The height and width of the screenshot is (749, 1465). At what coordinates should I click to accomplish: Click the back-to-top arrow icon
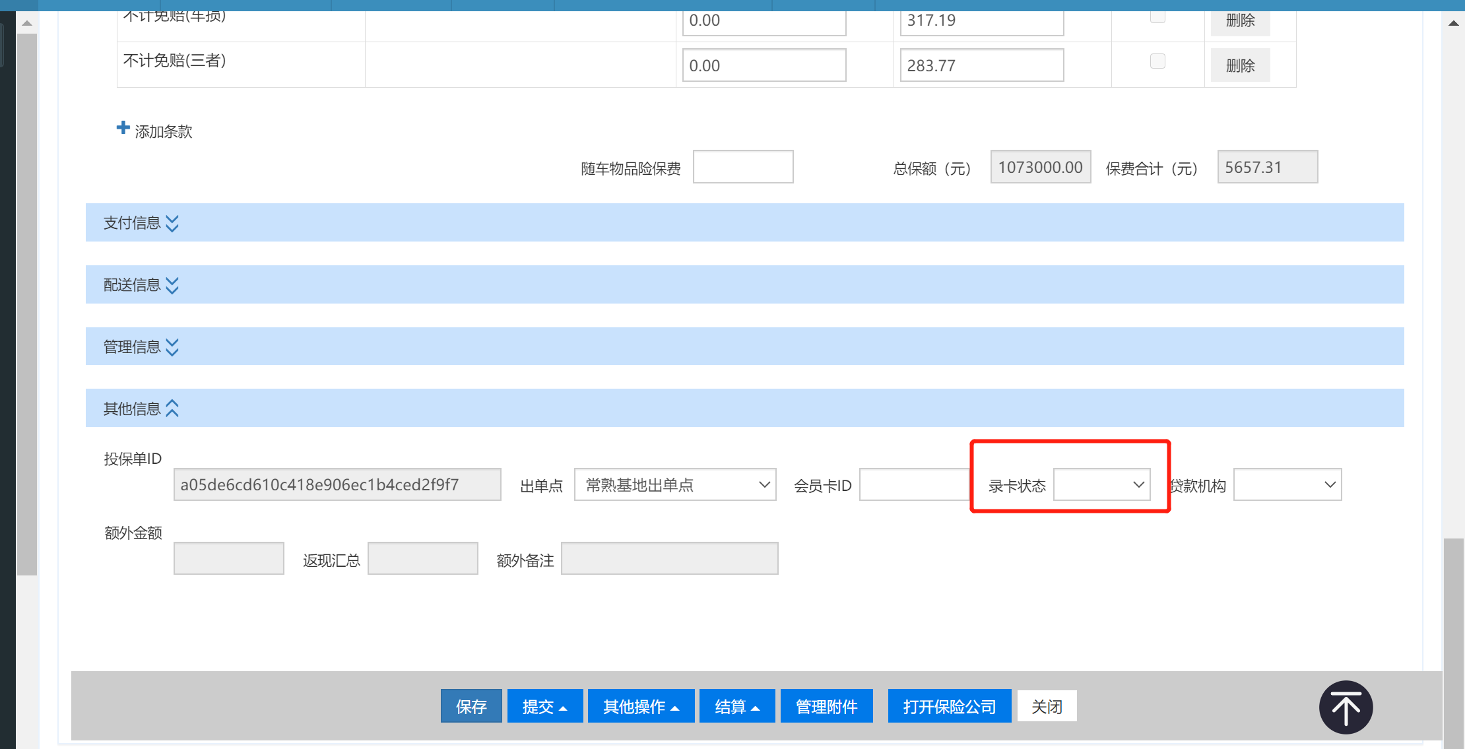(x=1346, y=707)
